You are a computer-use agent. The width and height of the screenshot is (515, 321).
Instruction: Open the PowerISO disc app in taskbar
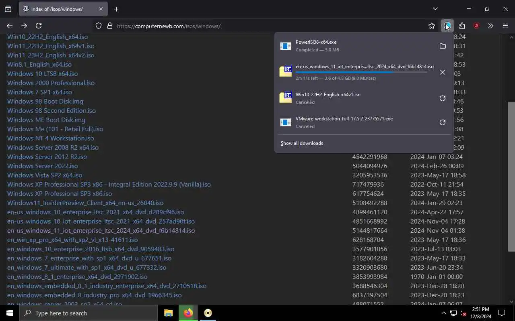tap(208, 313)
